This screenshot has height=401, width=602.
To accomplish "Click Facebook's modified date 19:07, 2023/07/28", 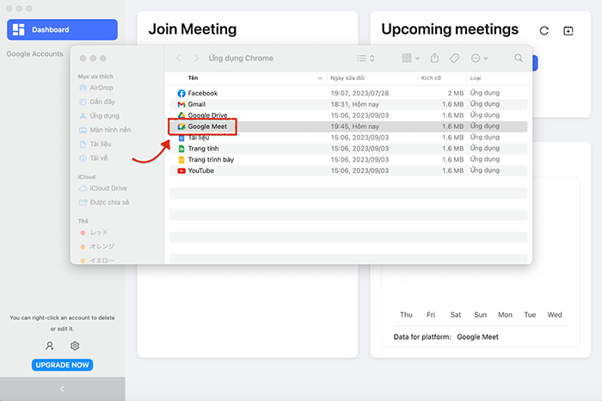I will tap(359, 93).
